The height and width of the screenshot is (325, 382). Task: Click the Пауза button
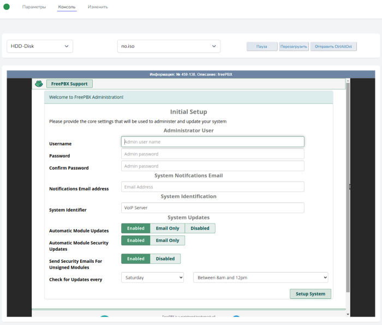pos(262,46)
